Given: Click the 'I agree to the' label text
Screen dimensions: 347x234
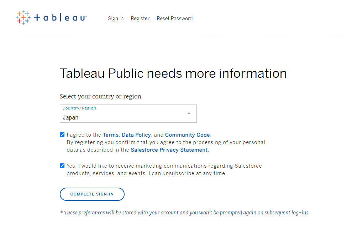Looking at the screenshot, I should tap(84, 135).
